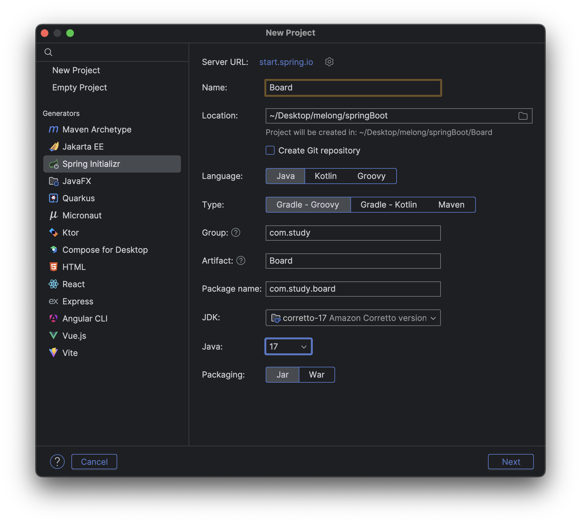
Task: Close the New Project dialog window
Action: tap(45, 33)
